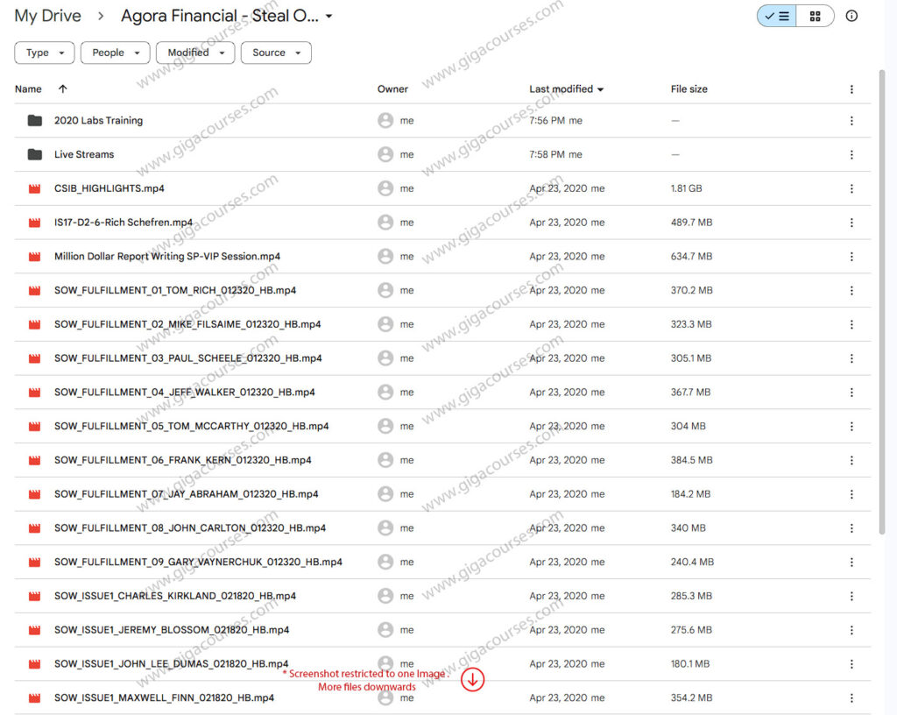This screenshot has width=897, height=715.
Task: Click the red download arrow circle icon
Action: [473, 679]
